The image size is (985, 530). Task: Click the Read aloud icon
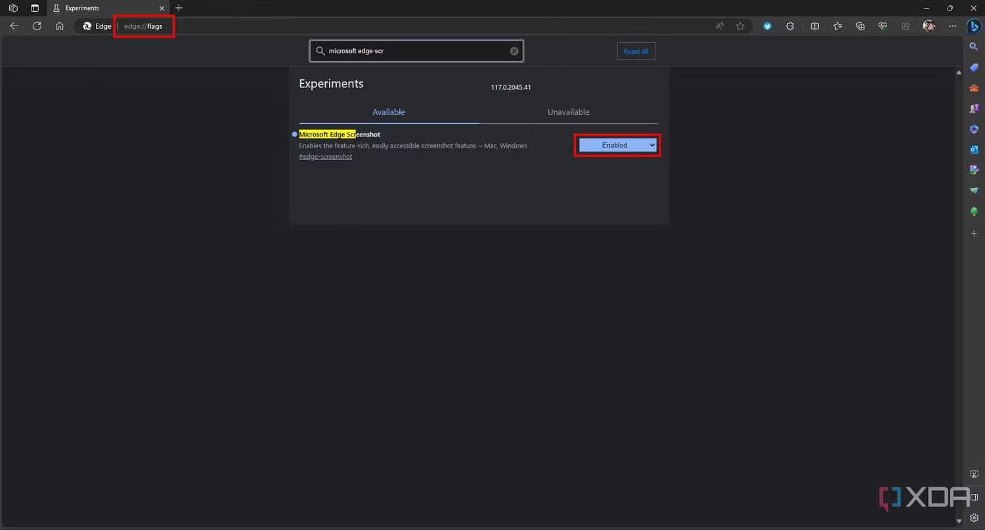(720, 26)
